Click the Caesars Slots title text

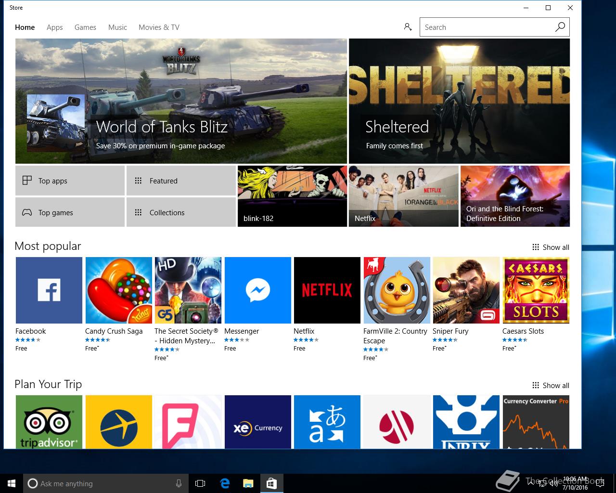[x=523, y=331]
